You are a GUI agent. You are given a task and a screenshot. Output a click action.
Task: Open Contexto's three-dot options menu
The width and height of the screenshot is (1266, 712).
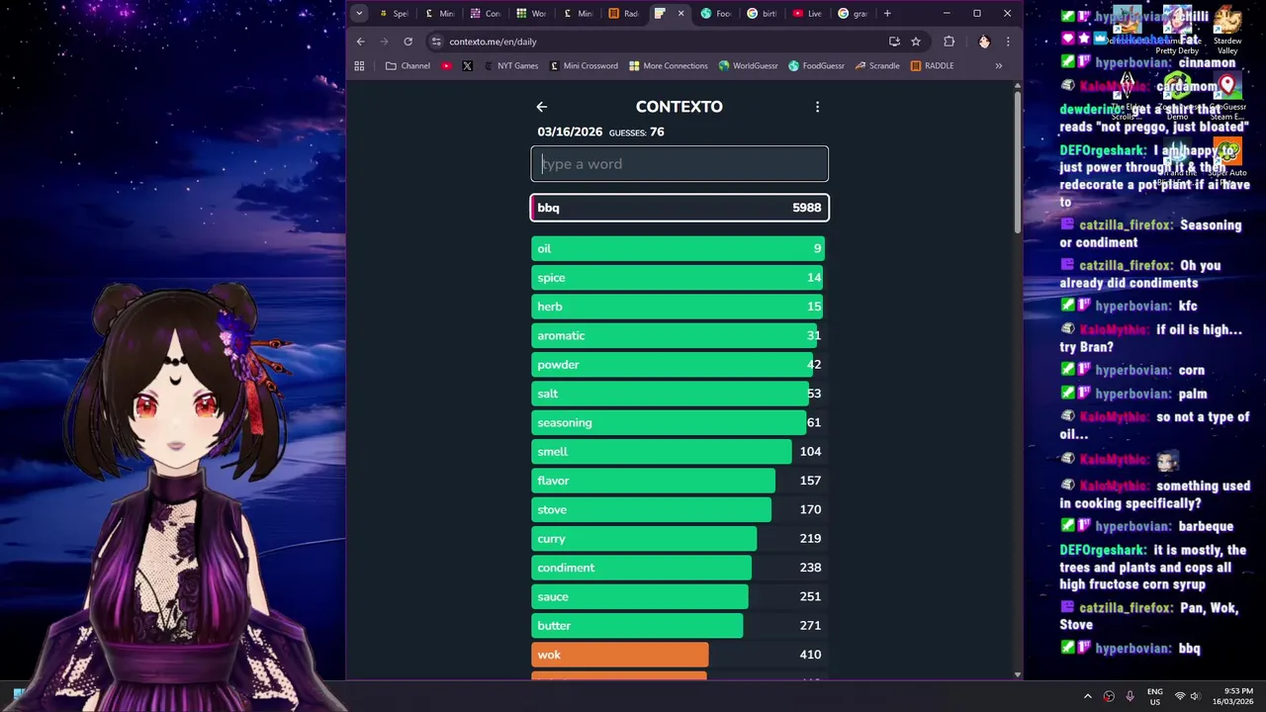(817, 107)
